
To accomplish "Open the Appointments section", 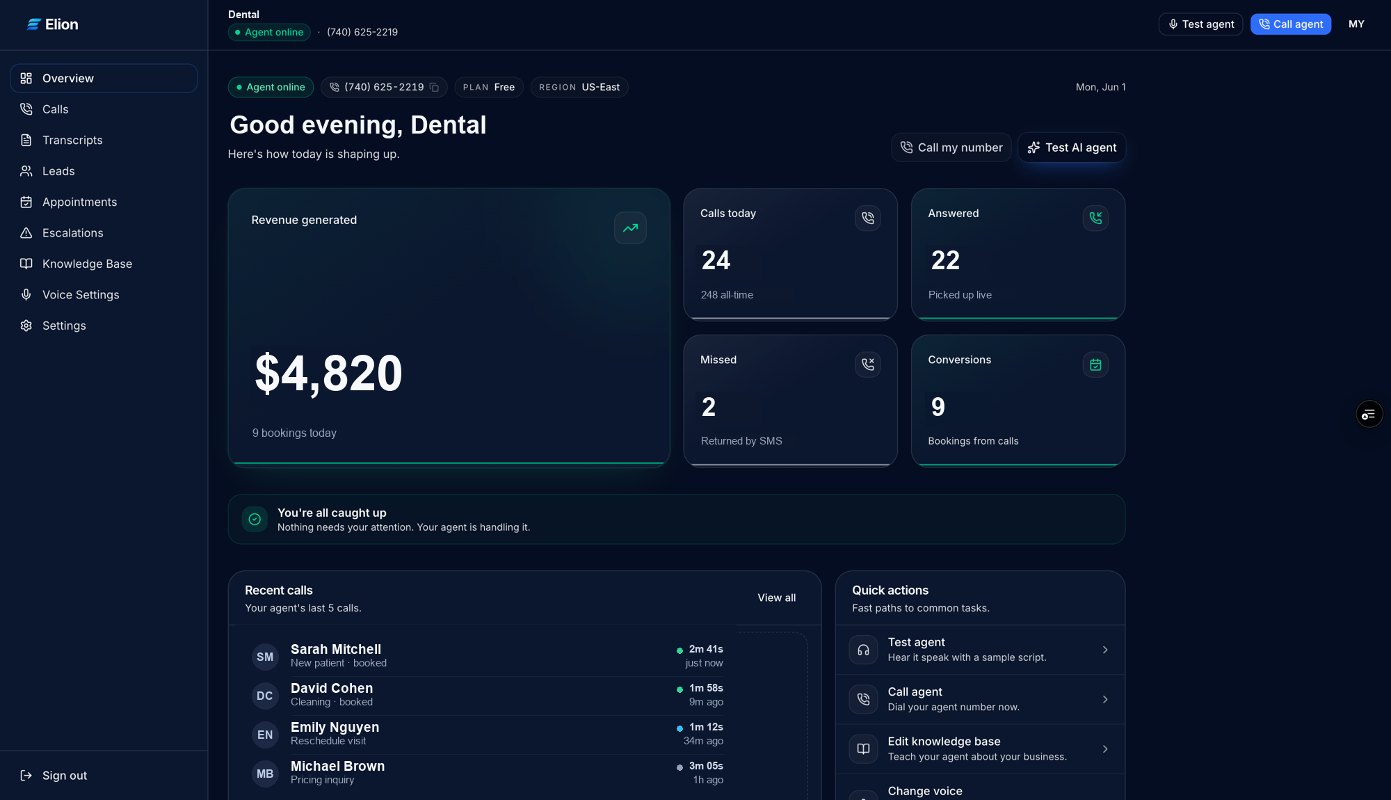I will (104, 202).
